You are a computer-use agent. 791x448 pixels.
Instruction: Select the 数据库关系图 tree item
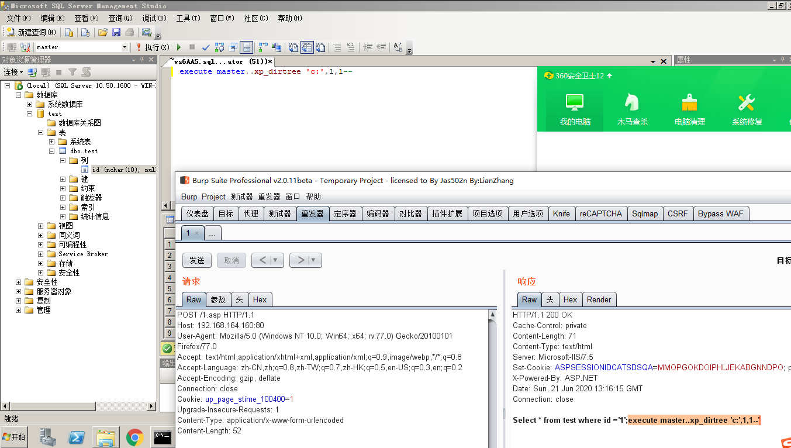click(x=80, y=123)
